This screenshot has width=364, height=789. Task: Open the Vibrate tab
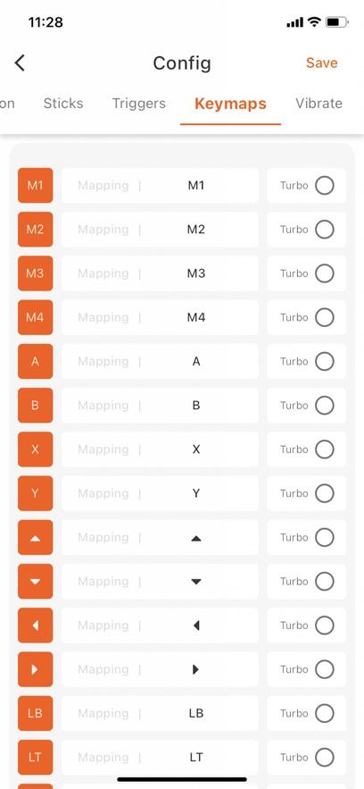318,104
